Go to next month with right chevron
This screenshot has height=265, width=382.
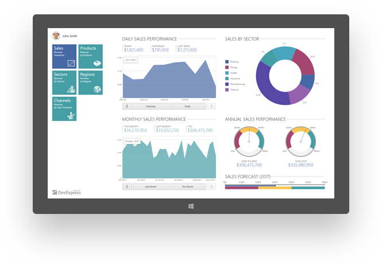coord(211,186)
